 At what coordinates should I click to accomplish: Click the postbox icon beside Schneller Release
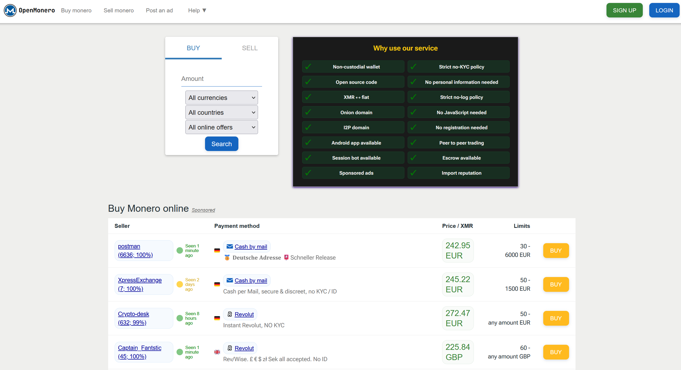point(286,257)
